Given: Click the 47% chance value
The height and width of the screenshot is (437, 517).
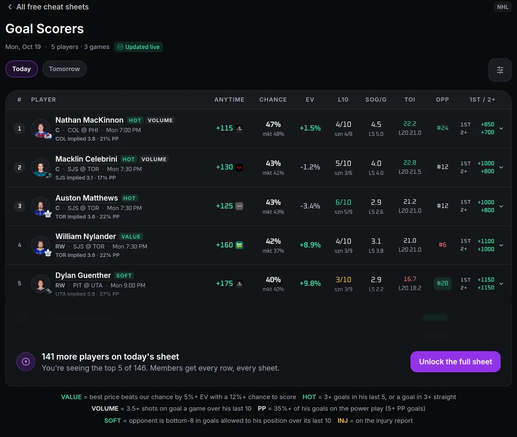Looking at the screenshot, I should [273, 124].
